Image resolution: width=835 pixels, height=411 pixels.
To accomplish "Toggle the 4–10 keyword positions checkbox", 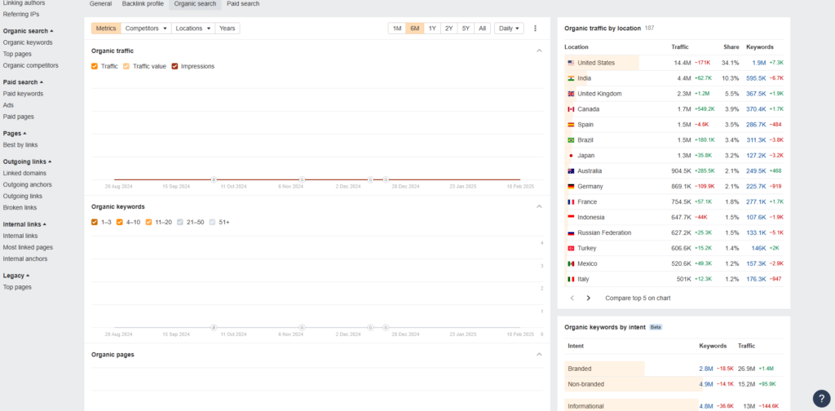I will coord(120,222).
